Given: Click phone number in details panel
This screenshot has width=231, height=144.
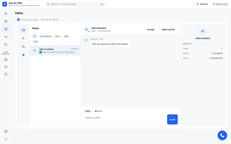Looking at the screenshot, I should pyautogui.click(x=216, y=58).
